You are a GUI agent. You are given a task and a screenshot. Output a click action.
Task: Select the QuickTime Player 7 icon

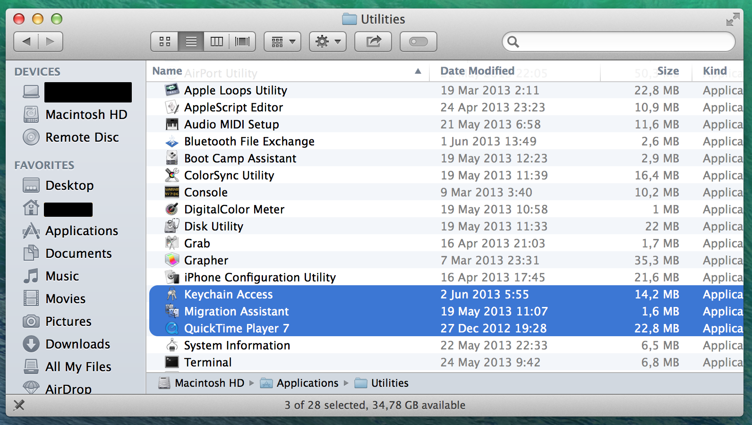click(172, 328)
